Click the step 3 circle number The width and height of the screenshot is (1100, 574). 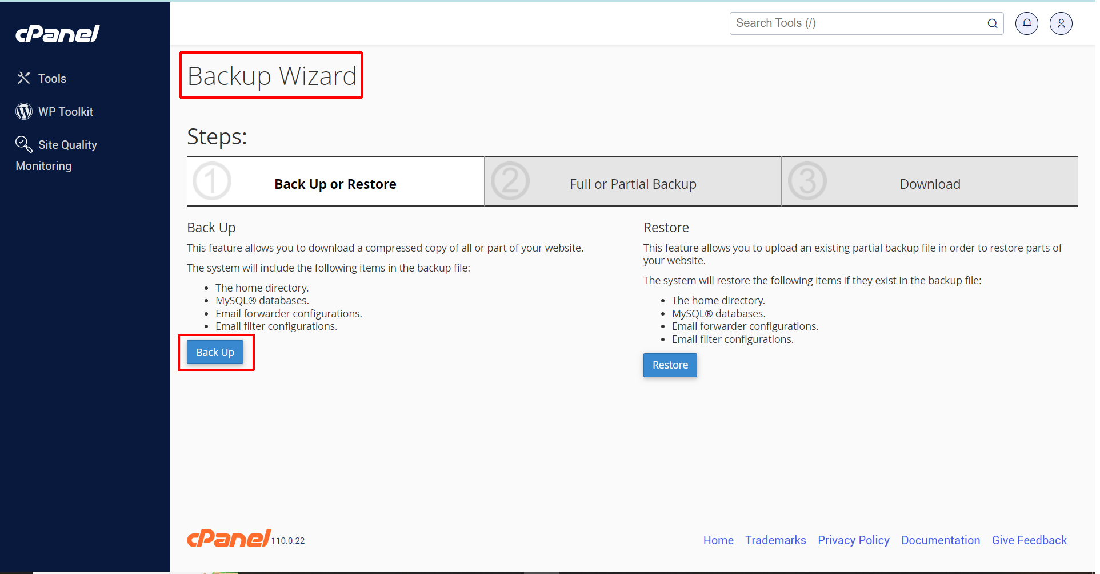[x=807, y=181]
